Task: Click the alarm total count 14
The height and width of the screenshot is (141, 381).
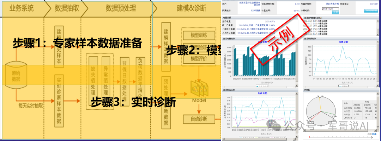Action: click(321, 18)
